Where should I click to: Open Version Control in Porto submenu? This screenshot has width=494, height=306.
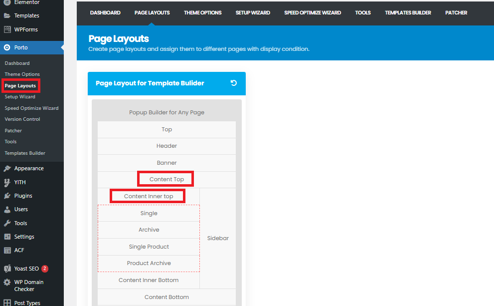pos(22,119)
